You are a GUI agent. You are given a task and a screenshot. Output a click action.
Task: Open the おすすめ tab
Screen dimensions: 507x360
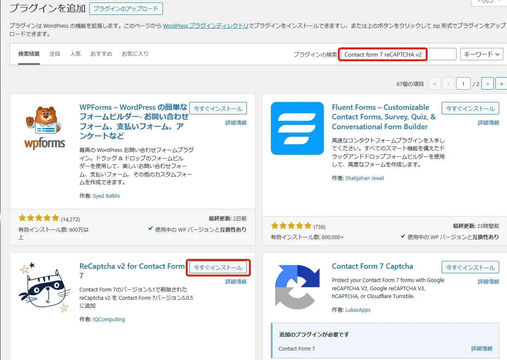coord(101,54)
